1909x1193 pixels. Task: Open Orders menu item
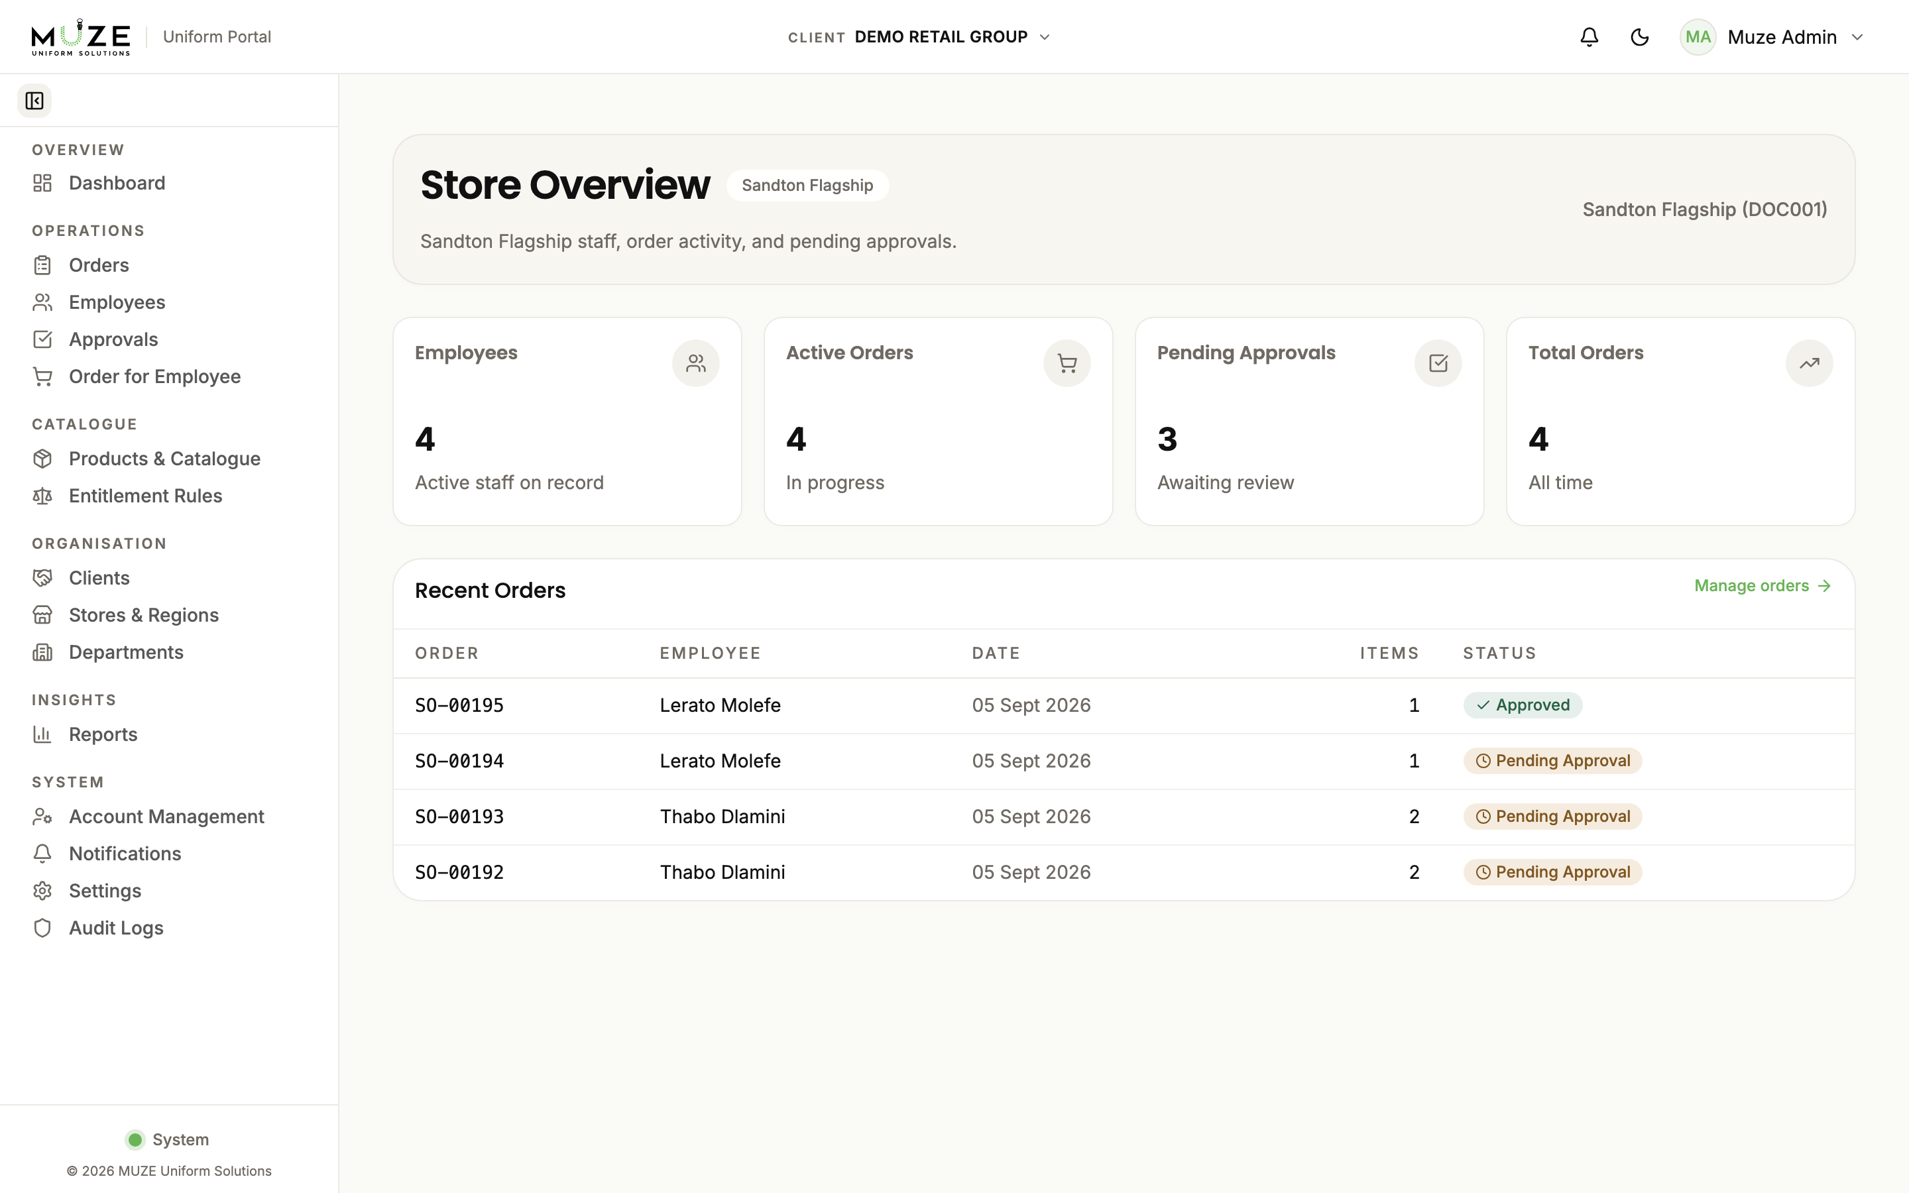99,265
